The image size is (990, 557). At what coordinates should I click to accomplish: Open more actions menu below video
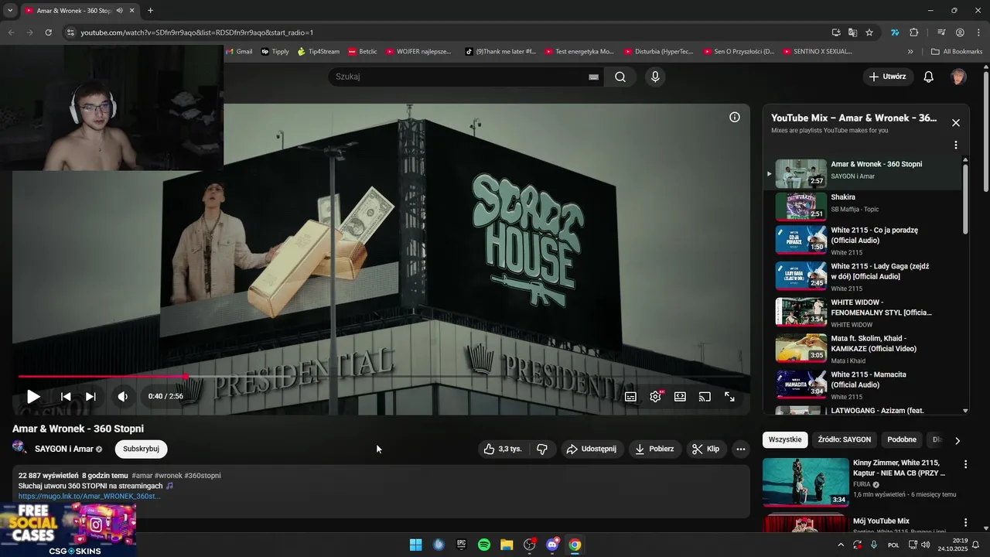coord(740,449)
